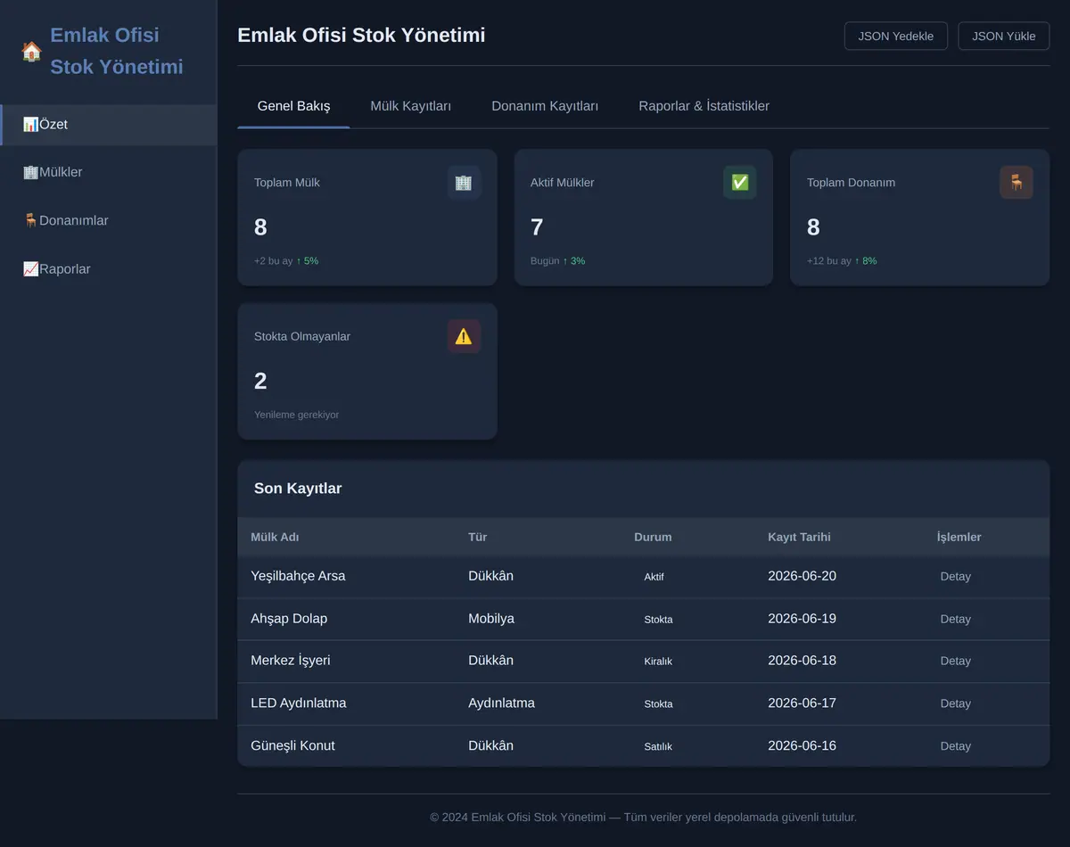
Task: Go to Mülkler in the sidebar
Action: pos(109,173)
